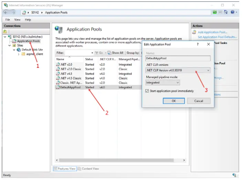
Task: Click the Application Pools tree node icon
Action: pos(14,41)
